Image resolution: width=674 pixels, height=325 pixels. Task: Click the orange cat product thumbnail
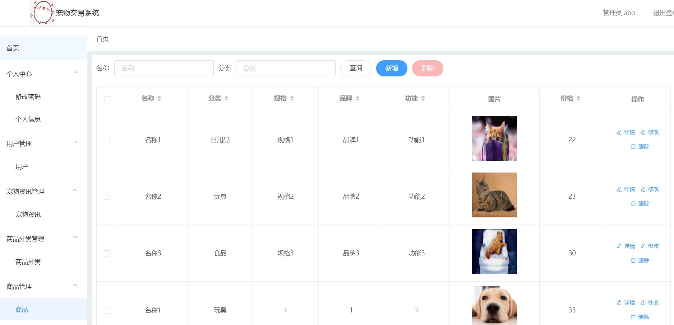(494, 138)
